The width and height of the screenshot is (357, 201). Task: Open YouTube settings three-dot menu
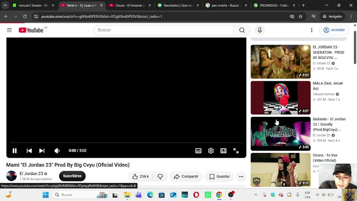(312, 30)
